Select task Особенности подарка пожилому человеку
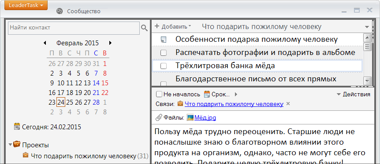 click(257, 39)
